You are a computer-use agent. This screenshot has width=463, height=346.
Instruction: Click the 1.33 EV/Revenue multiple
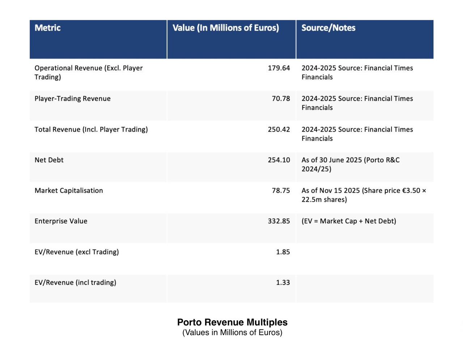[283, 282]
